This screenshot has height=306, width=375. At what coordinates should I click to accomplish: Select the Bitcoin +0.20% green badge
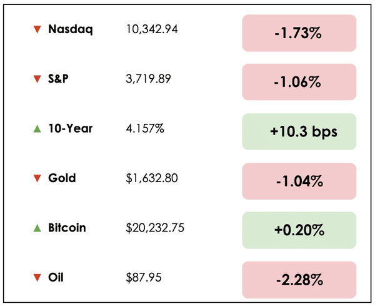299,230
